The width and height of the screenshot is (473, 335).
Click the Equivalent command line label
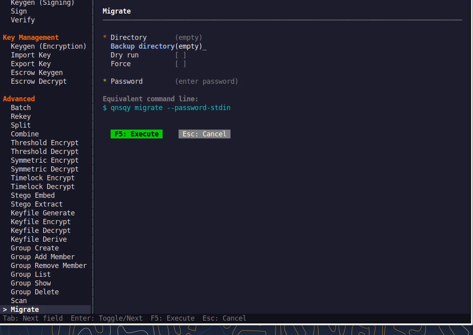point(151,99)
